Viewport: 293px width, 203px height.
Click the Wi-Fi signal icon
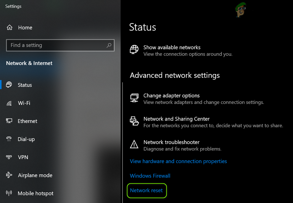9,103
